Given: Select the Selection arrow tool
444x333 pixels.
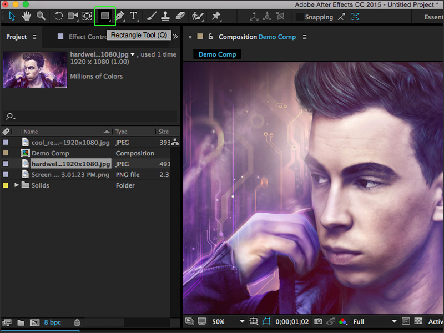Looking at the screenshot, I should click(x=12, y=16).
